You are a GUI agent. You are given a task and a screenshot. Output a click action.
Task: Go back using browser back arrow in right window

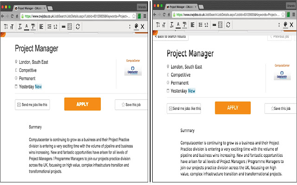(x=155, y=14)
